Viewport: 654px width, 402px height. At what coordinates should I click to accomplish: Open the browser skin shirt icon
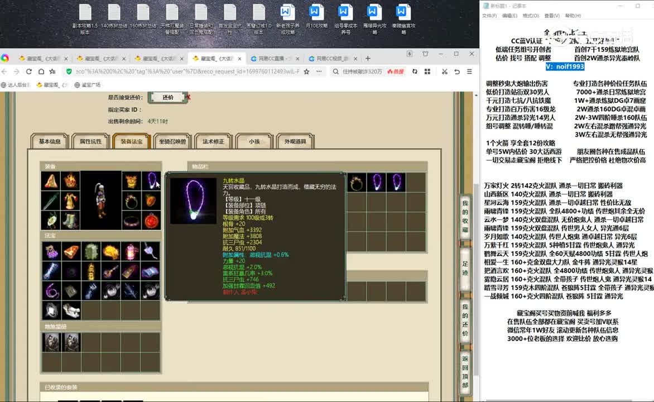point(425,54)
